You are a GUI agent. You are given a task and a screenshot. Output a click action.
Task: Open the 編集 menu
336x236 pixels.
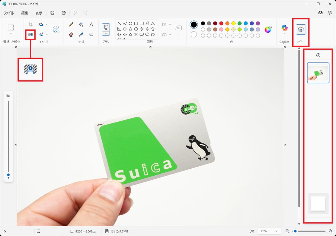tap(25, 13)
